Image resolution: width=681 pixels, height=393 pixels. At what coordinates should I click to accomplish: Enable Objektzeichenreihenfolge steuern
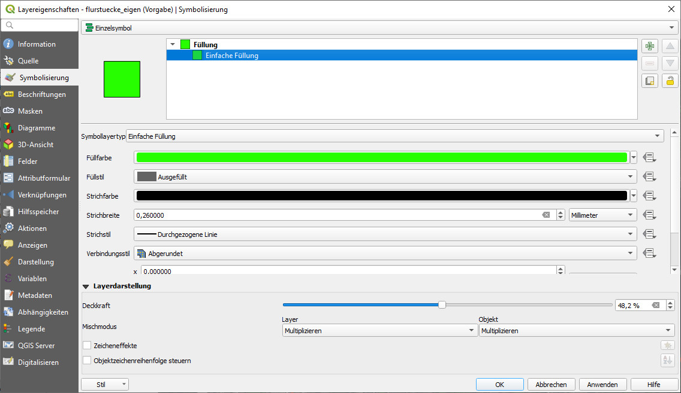[86, 361]
